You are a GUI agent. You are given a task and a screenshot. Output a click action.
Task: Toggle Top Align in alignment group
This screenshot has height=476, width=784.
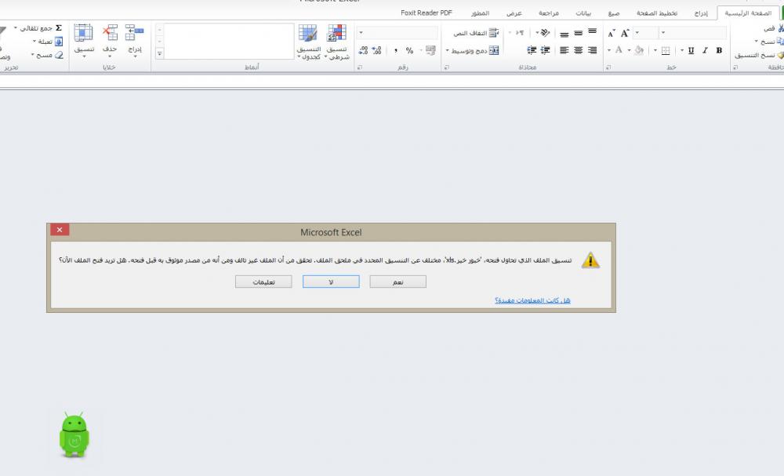[x=592, y=32]
